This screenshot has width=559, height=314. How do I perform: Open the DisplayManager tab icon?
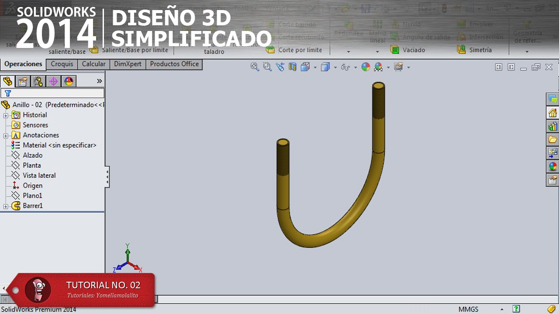(x=69, y=81)
